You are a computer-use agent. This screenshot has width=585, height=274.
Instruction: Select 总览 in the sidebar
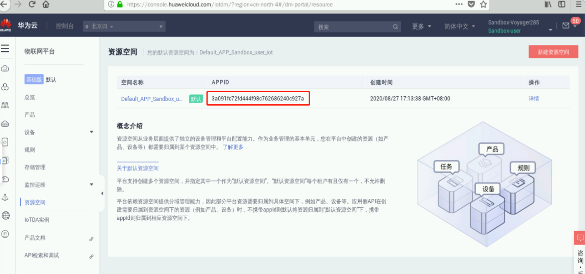tap(30, 97)
